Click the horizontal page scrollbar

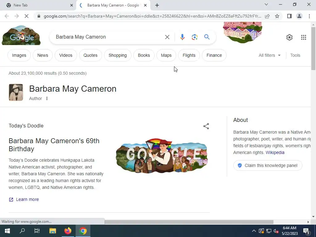pos(189,222)
